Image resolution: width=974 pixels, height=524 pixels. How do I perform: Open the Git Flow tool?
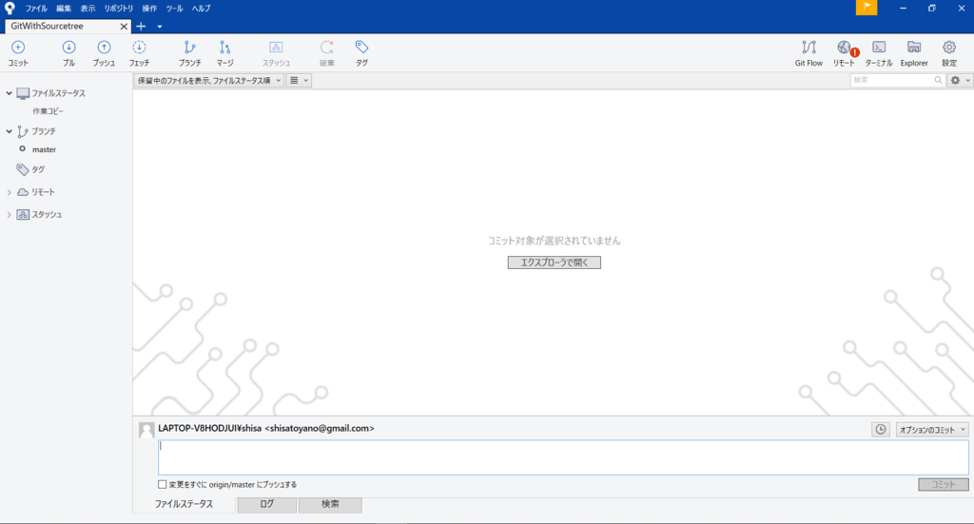[x=808, y=53]
